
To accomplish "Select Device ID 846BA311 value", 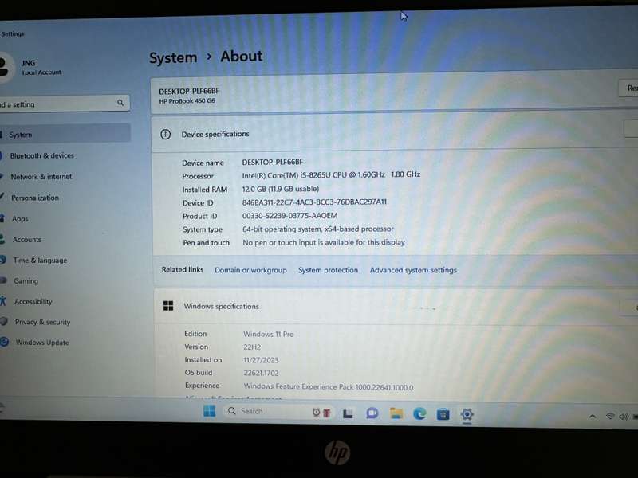I will click(314, 202).
